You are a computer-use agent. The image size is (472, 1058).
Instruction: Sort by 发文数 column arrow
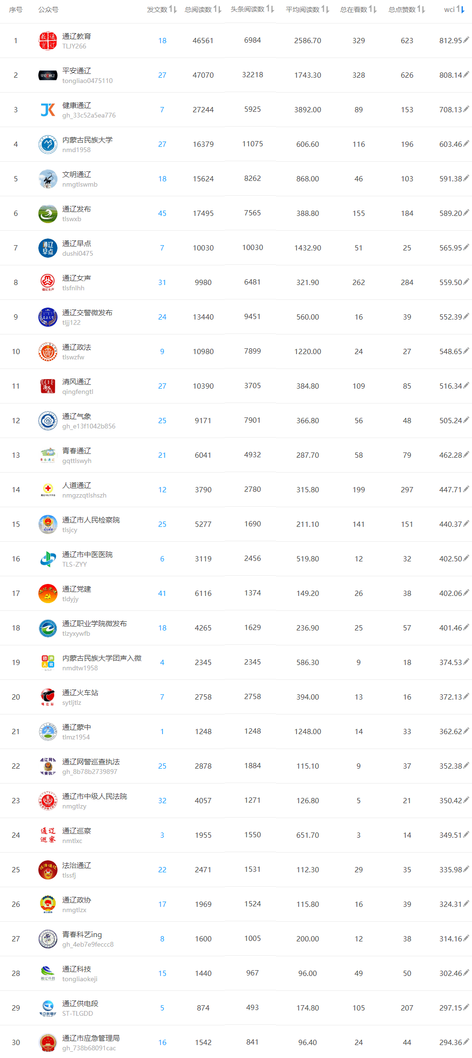pos(173,9)
